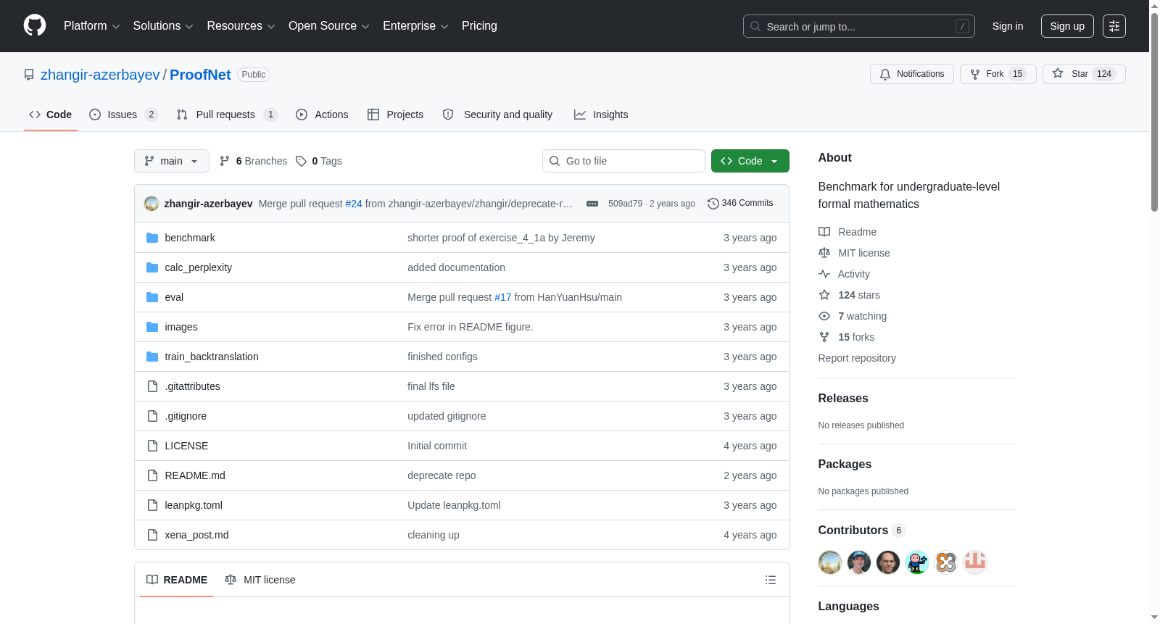Click the benchmark folder icon

152,238
